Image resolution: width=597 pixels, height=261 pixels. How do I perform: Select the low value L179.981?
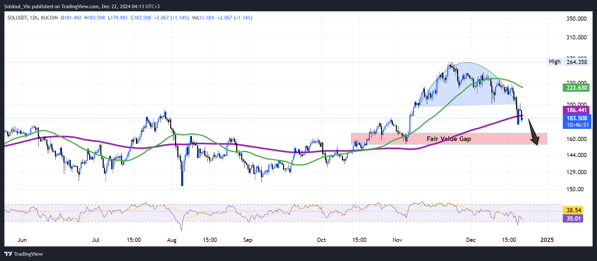(x=118, y=18)
